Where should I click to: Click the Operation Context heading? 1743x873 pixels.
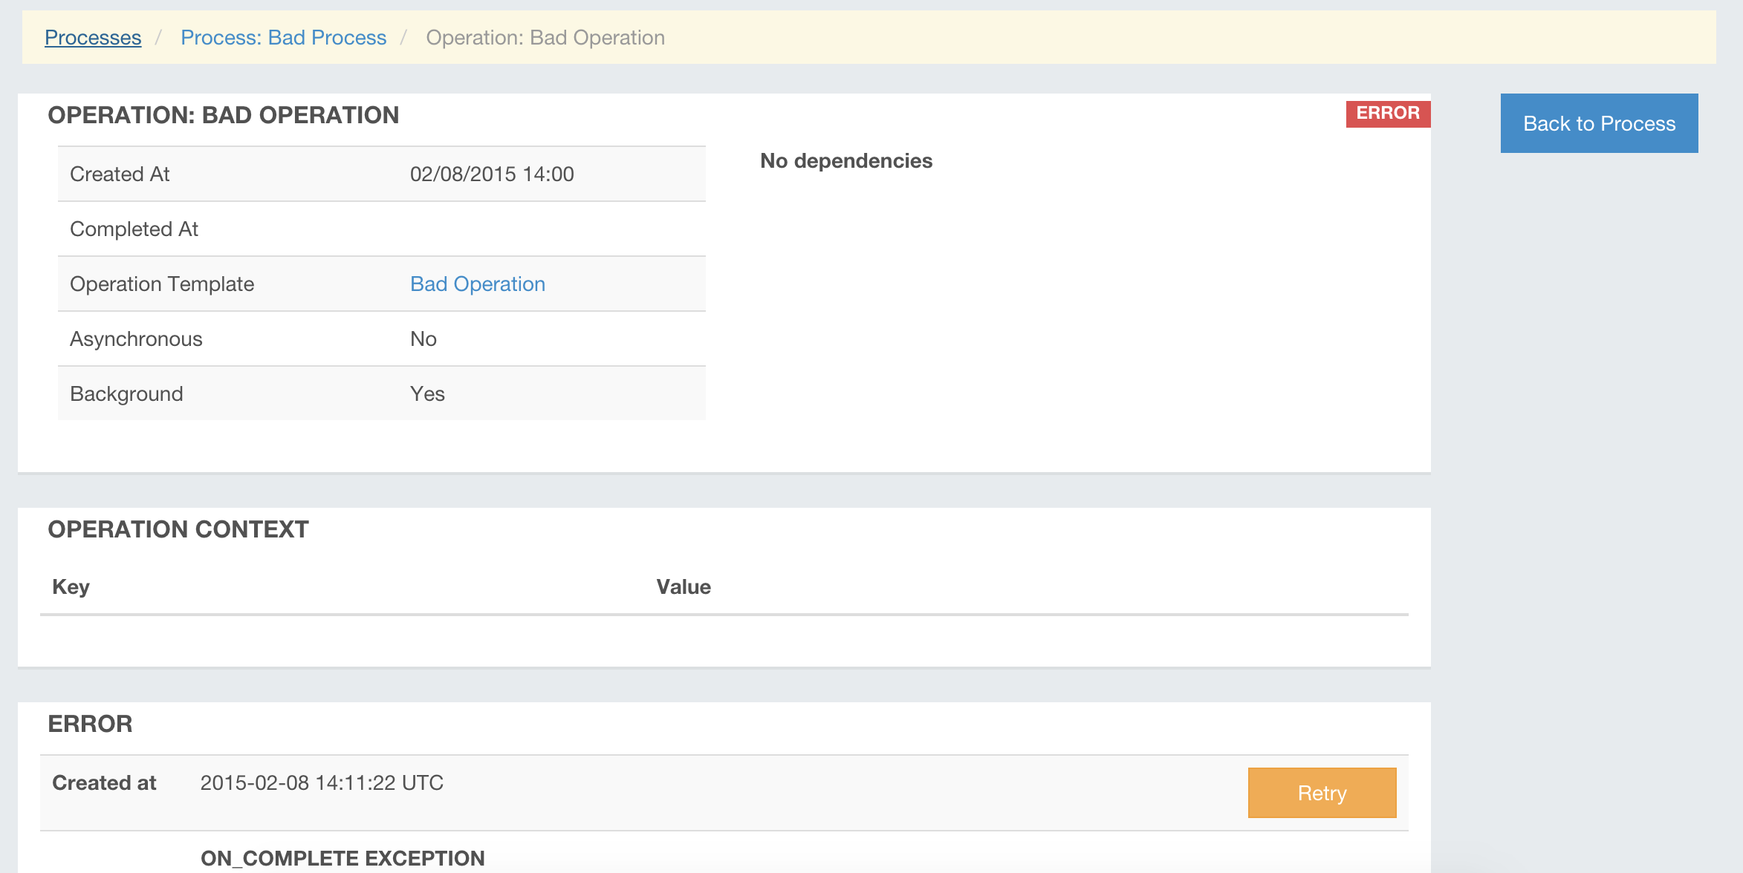click(x=178, y=529)
